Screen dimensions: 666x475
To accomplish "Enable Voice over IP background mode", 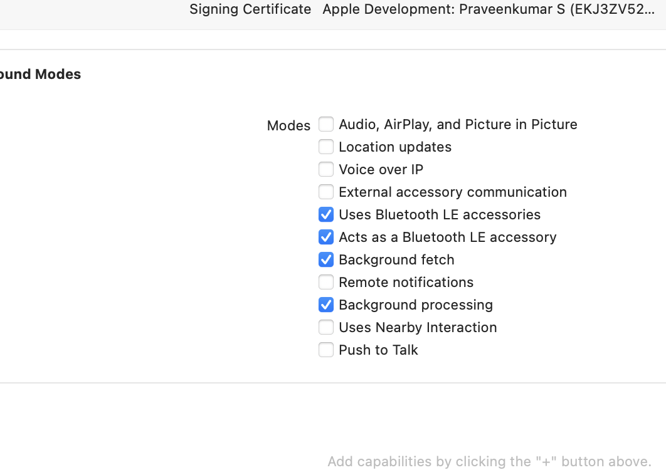I will [x=326, y=169].
